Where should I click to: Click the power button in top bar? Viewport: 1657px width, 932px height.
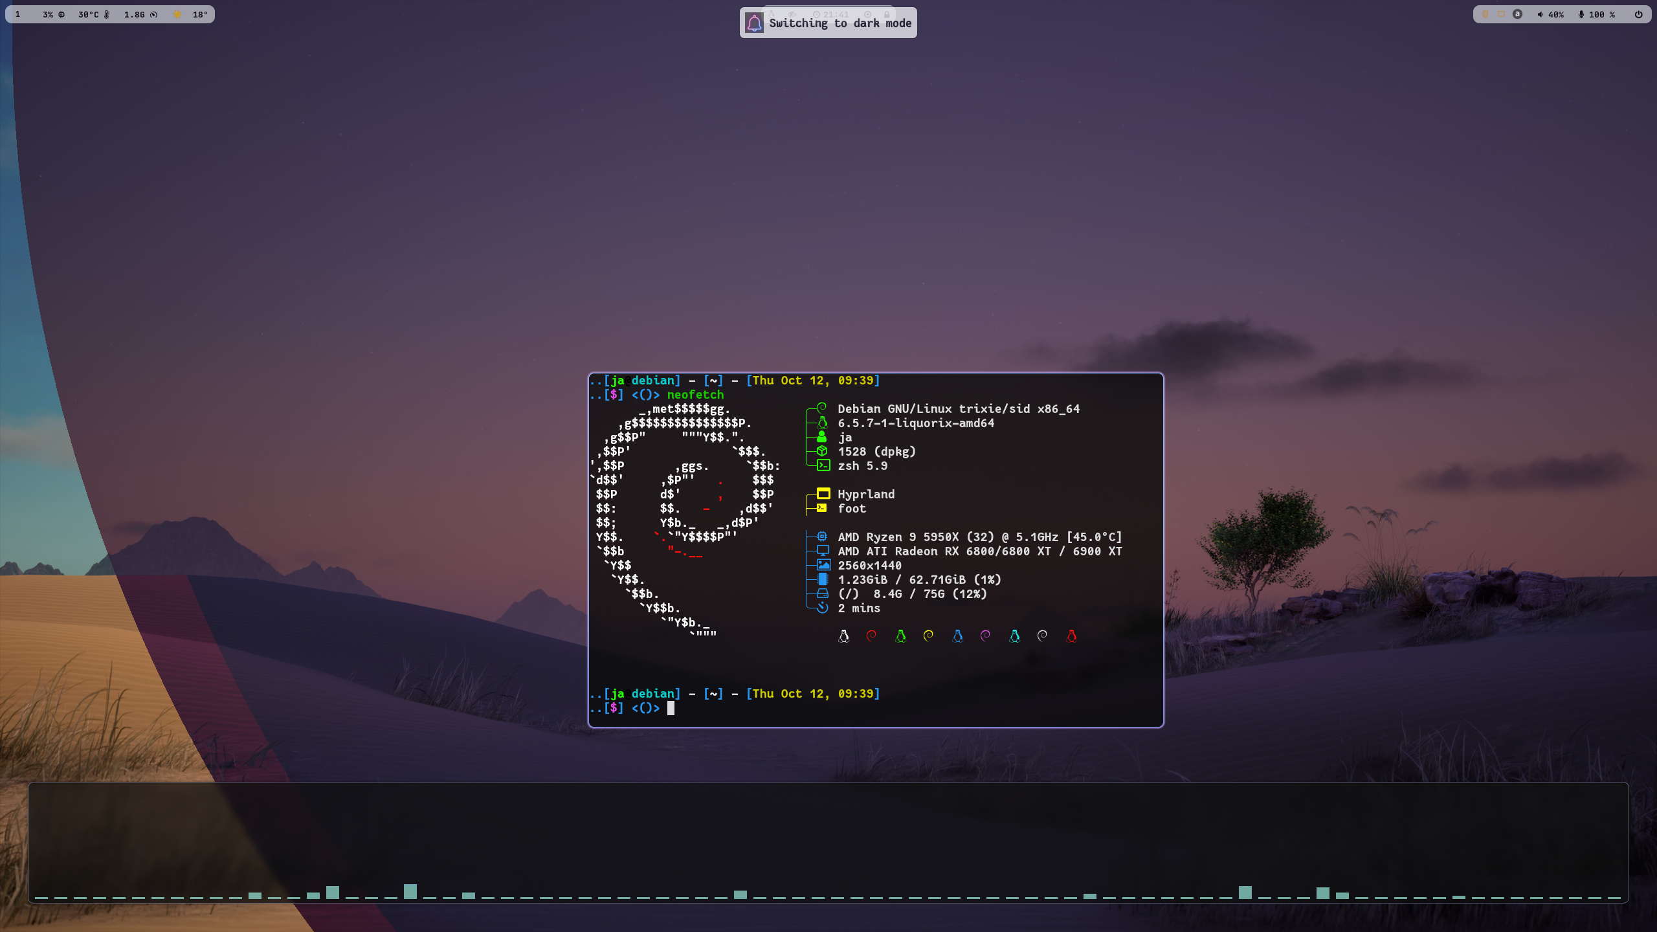point(1638,14)
